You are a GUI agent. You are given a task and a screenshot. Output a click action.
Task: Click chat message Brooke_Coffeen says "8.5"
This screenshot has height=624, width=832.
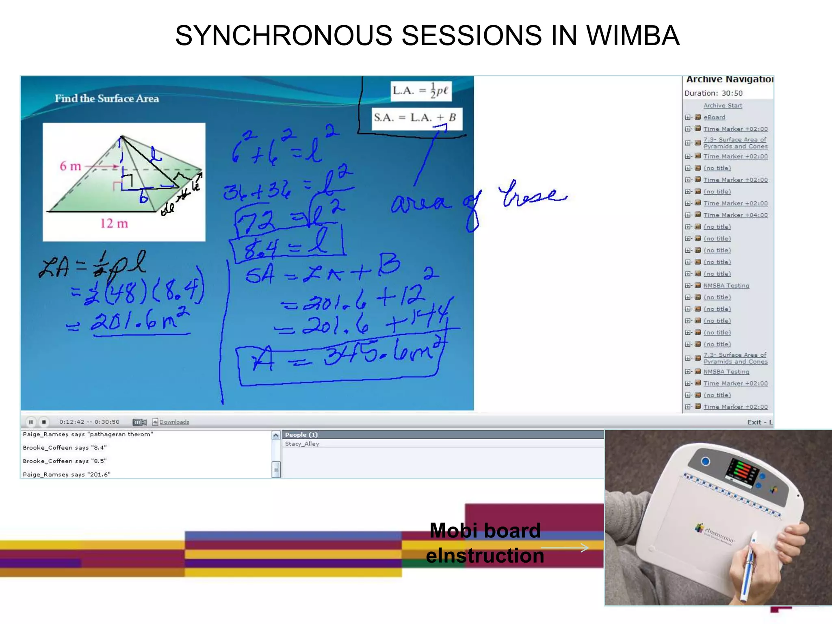pyautogui.click(x=65, y=461)
